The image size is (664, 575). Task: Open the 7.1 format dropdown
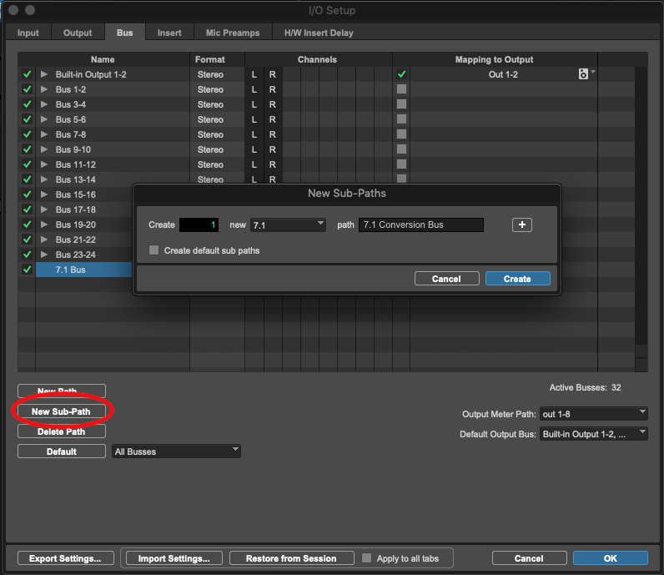click(x=288, y=225)
